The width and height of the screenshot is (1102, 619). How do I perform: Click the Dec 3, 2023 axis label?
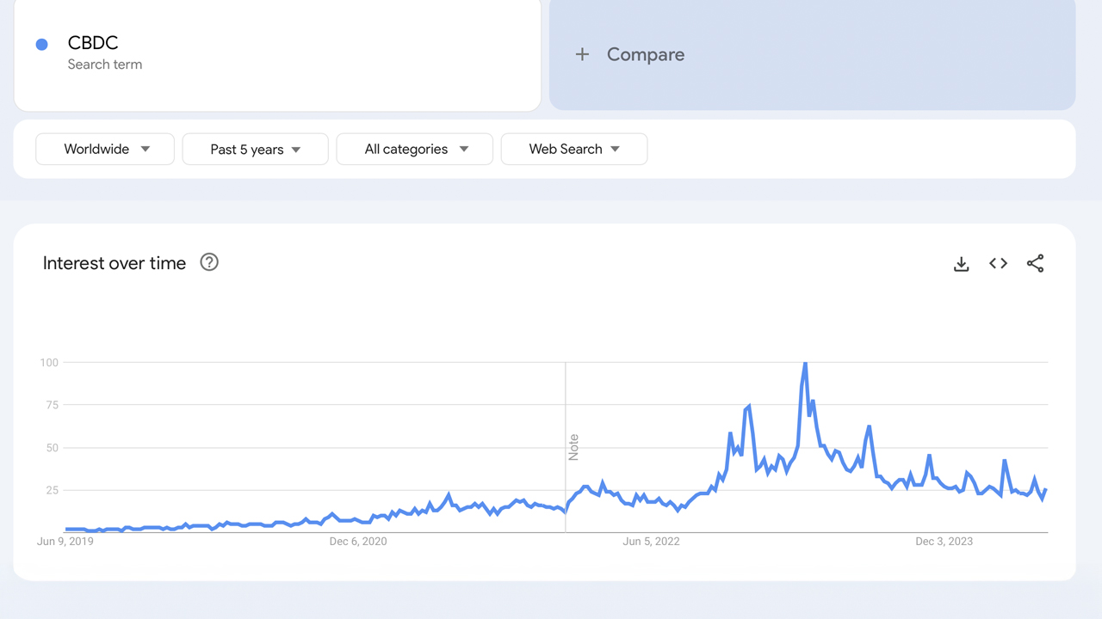(x=944, y=541)
